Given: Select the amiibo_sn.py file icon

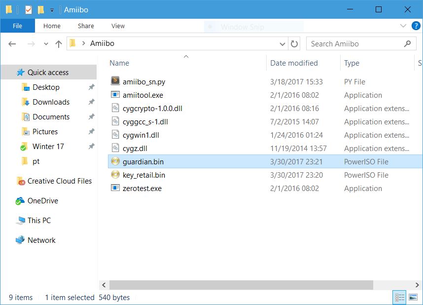Looking at the screenshot, I should [115, 81].
